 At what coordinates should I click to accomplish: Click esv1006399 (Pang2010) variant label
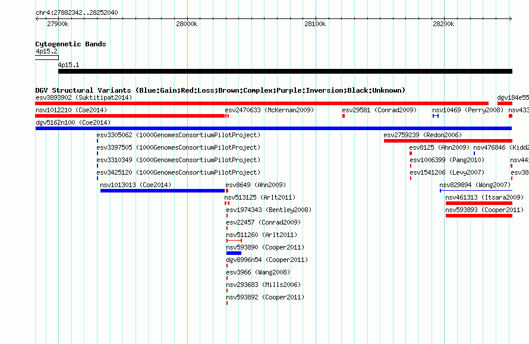(447, 160)
